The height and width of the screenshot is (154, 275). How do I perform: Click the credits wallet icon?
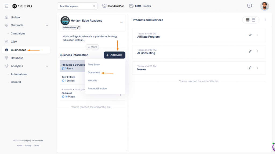coord(132,6)
